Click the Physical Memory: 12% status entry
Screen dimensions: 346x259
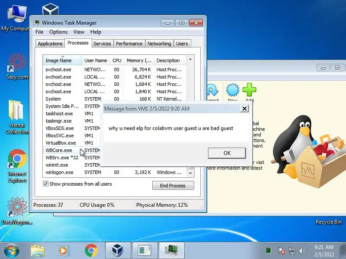162,205
